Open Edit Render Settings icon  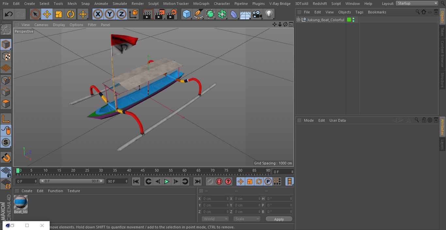point(172,14)
